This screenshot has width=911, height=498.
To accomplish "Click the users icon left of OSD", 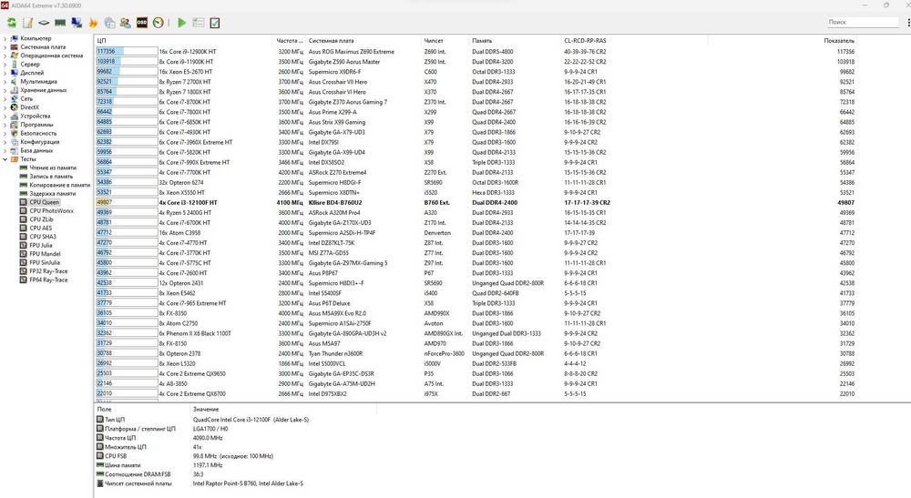I will (x=126, y=23).
